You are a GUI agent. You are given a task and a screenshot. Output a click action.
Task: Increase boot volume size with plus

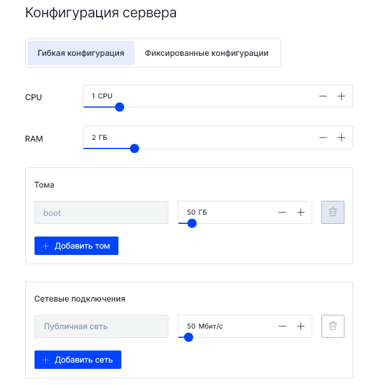[300, 212]
